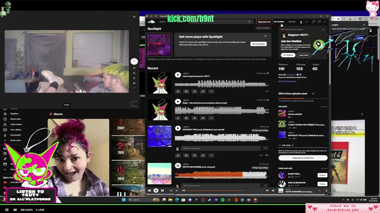Image resolution: width=380 pixels, height=213 pixels.
Task: Toggle repeat in SoundCloud player bar
Action: click(x=177, y=191)
